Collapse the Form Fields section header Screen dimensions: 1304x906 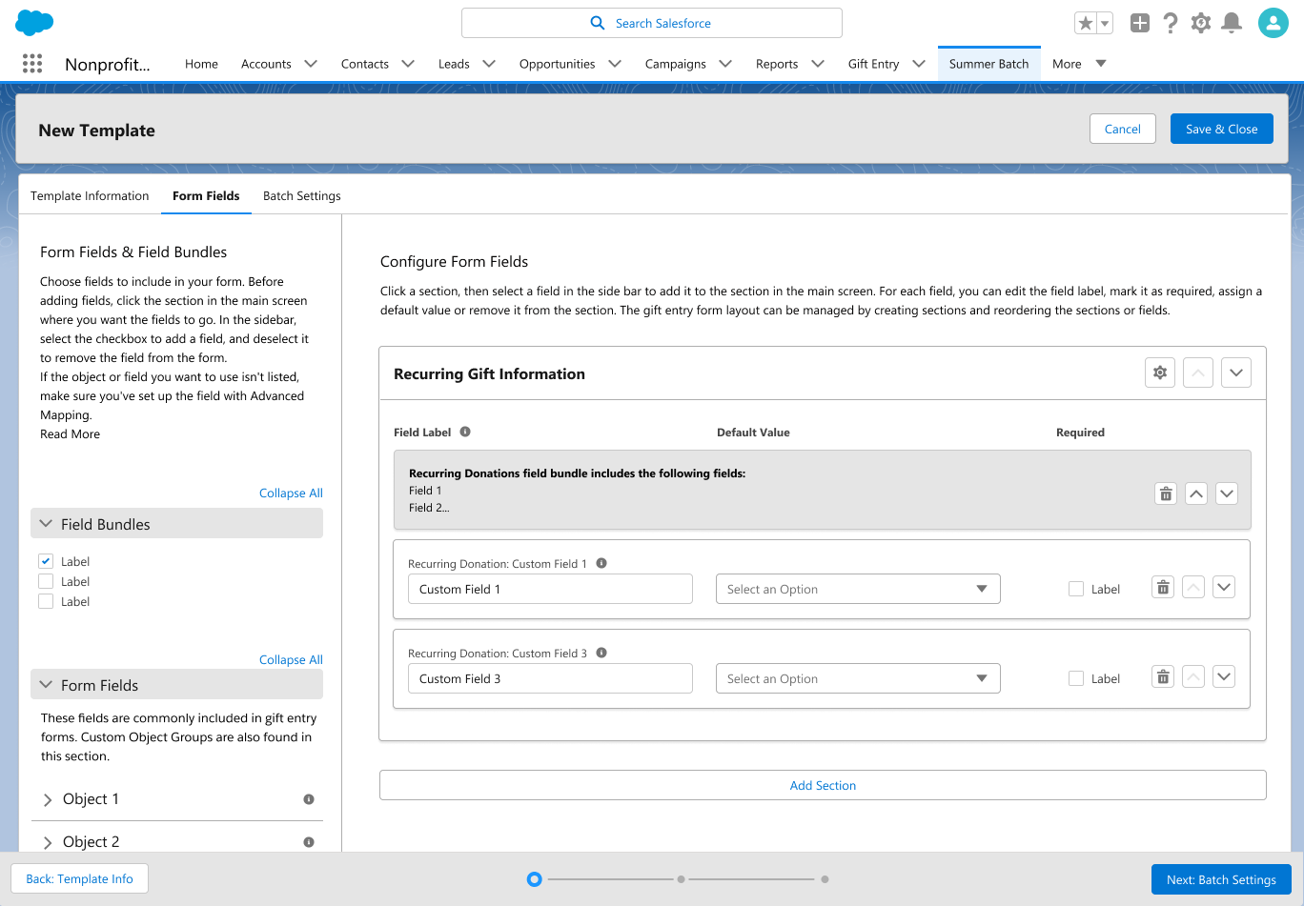[x=46, y=684]
